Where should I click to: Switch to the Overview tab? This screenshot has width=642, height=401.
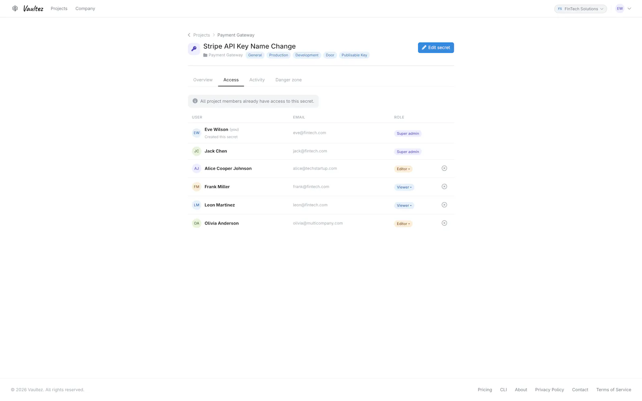[x=203, y=80]
